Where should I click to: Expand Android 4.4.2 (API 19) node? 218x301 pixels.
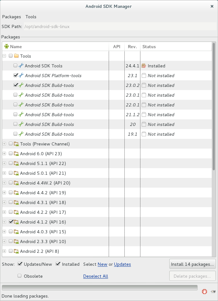click(x=4, y=193)
